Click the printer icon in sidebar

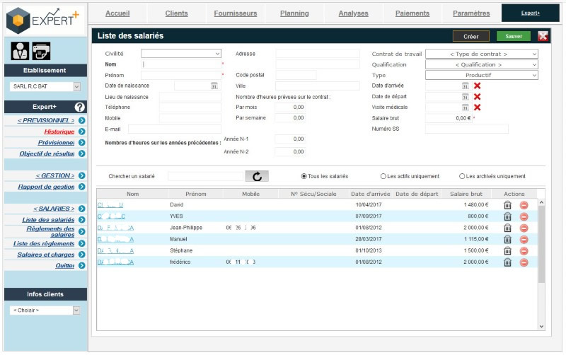pos(41,51)
